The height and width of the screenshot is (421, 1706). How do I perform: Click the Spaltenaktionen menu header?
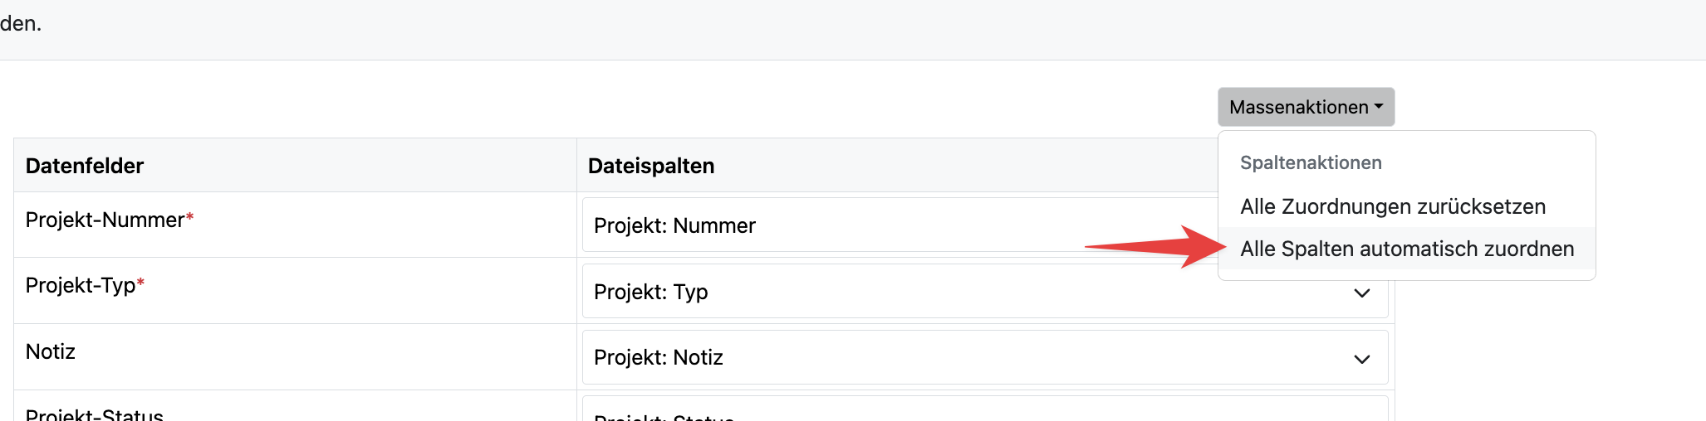(x=1311, y=162)
